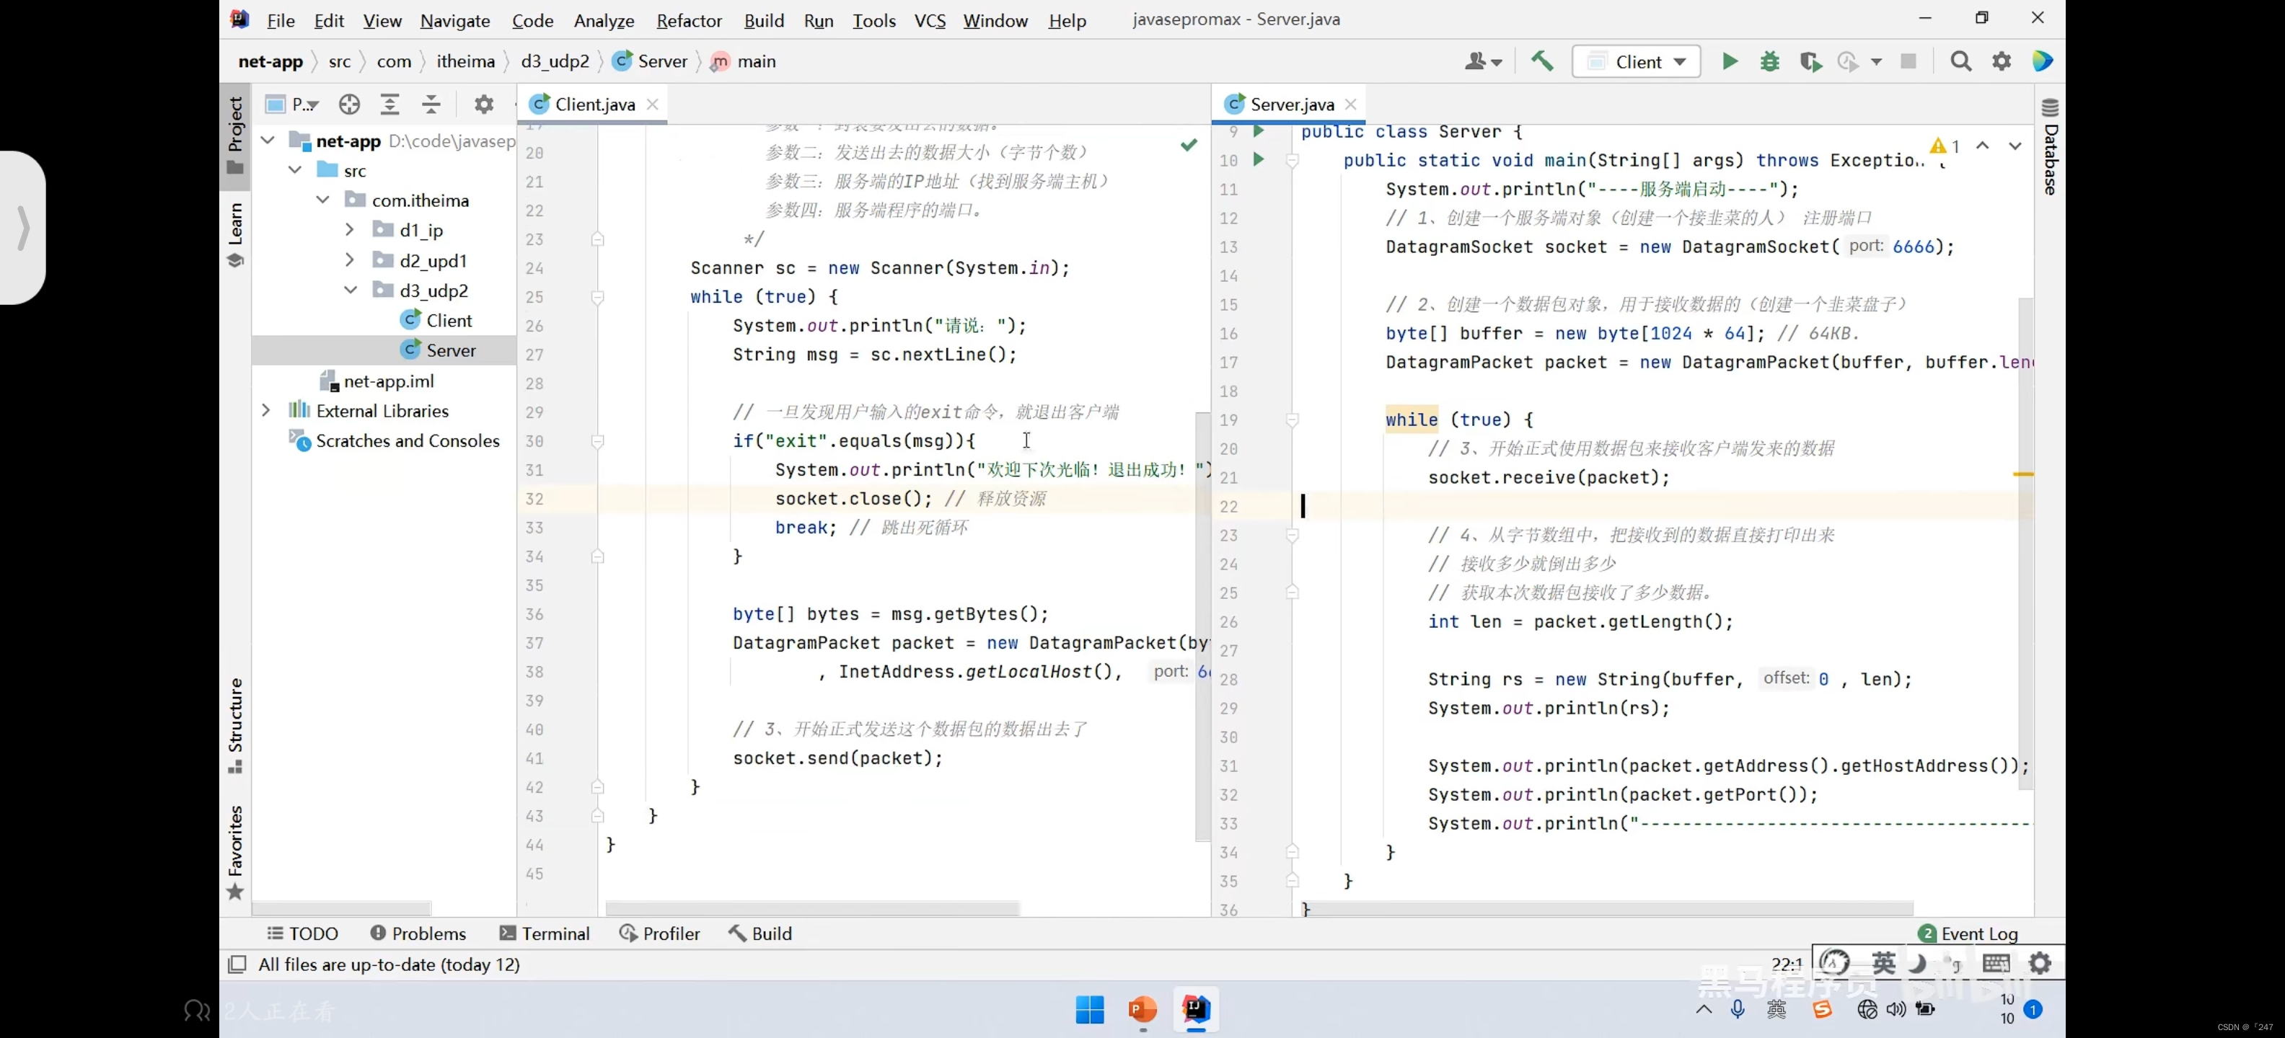Select the Client.java tab
Image resolution: width=2285 pixels, height=1038 pixels.
point(589,103)
